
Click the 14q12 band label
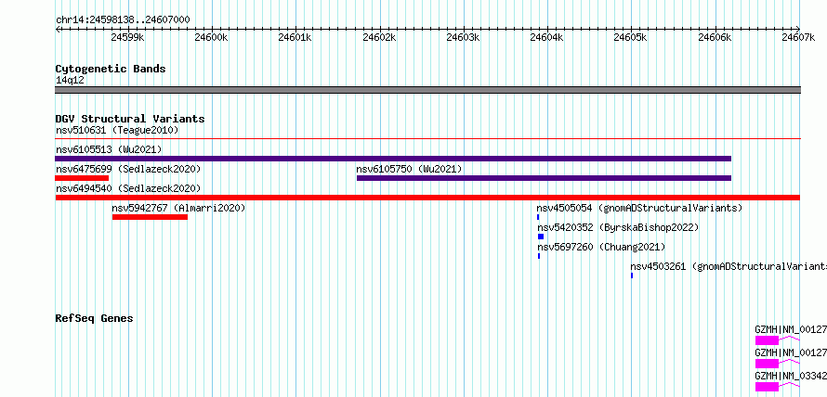[x=70, y=80]
